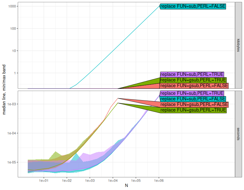
Task: Click the 1000 tick label on y-axis
Action: [13, 6]
